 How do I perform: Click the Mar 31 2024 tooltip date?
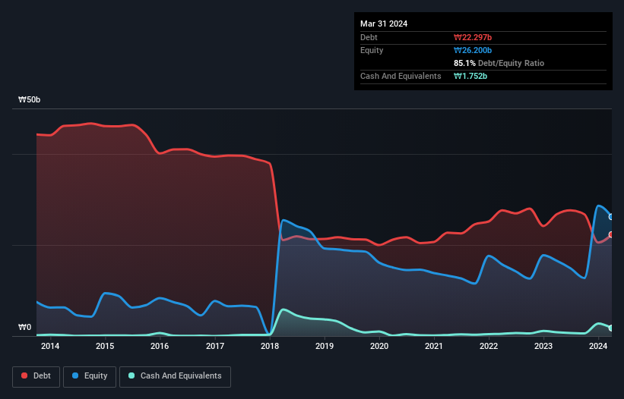tap(384, 24)
